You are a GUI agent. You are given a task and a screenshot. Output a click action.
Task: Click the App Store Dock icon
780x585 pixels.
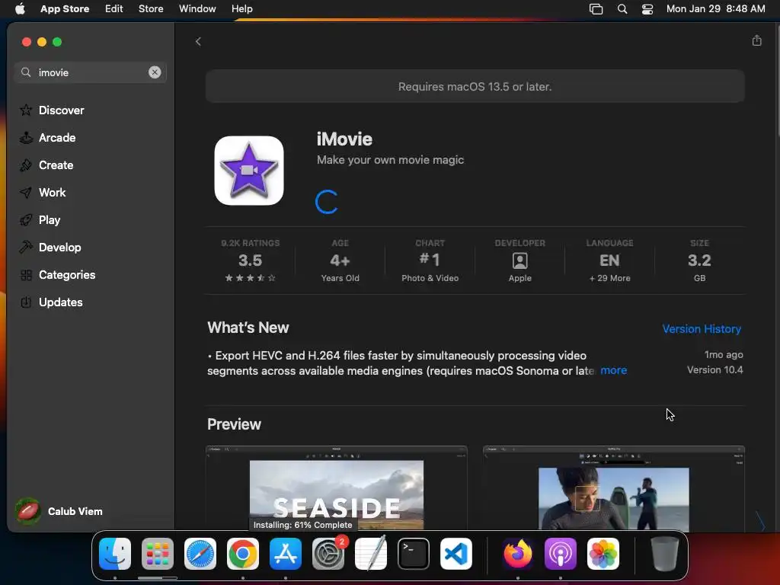click(286, 554)
